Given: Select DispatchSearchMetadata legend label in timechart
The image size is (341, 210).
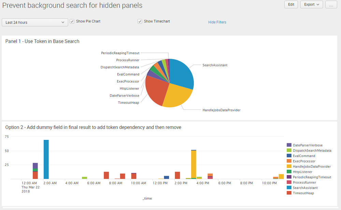Looking at the screenshot, I should click(312, 150).
